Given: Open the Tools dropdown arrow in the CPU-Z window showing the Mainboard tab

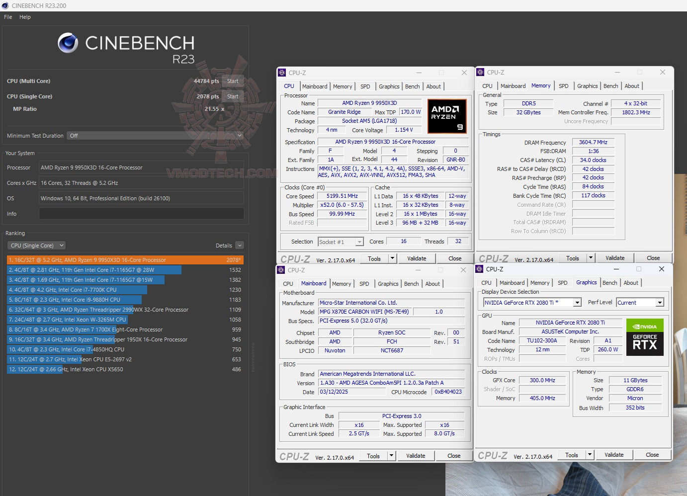Looking at the screenshot, I should click(391, 456).
